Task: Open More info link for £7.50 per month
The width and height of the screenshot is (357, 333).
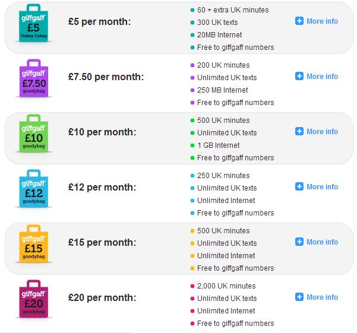Action: point(322,77)
